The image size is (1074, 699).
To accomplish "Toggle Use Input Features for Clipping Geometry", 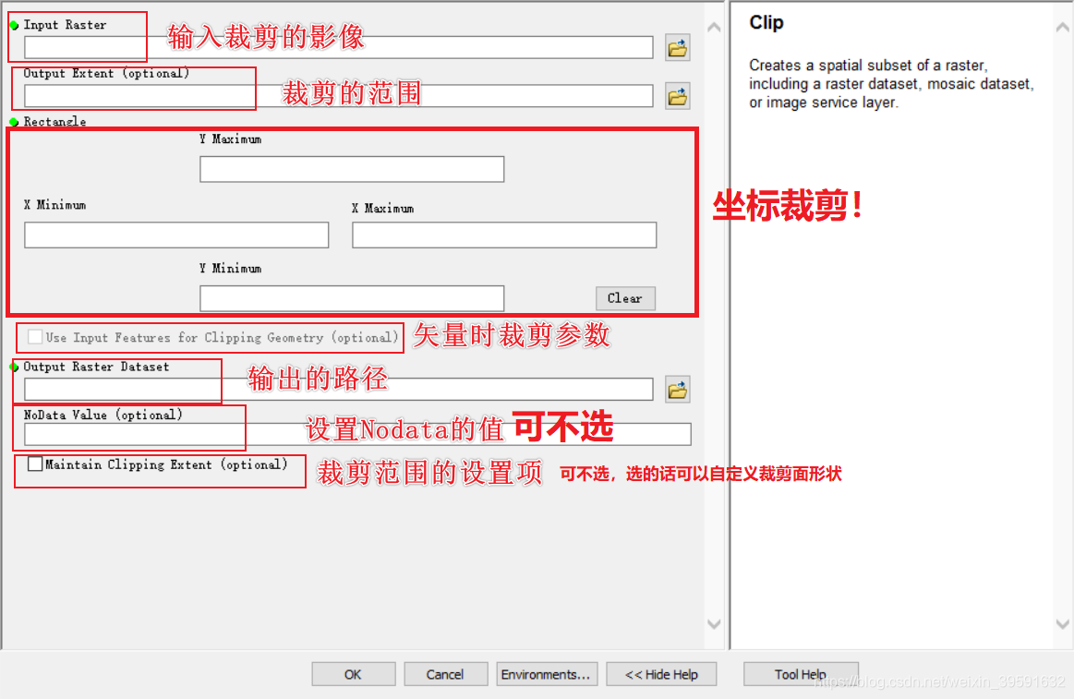I will pos(35,337).
